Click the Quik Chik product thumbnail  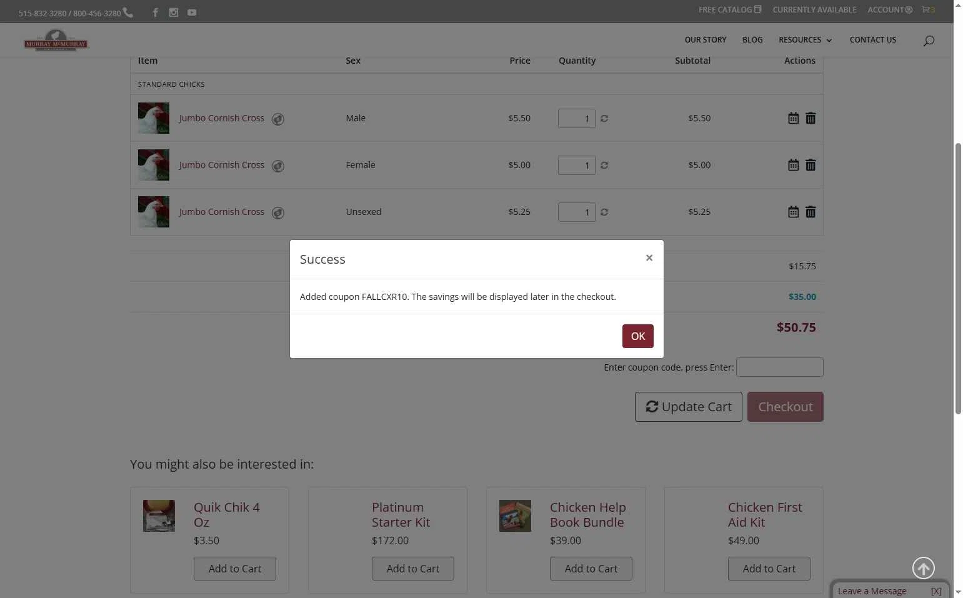coord(159,516)
